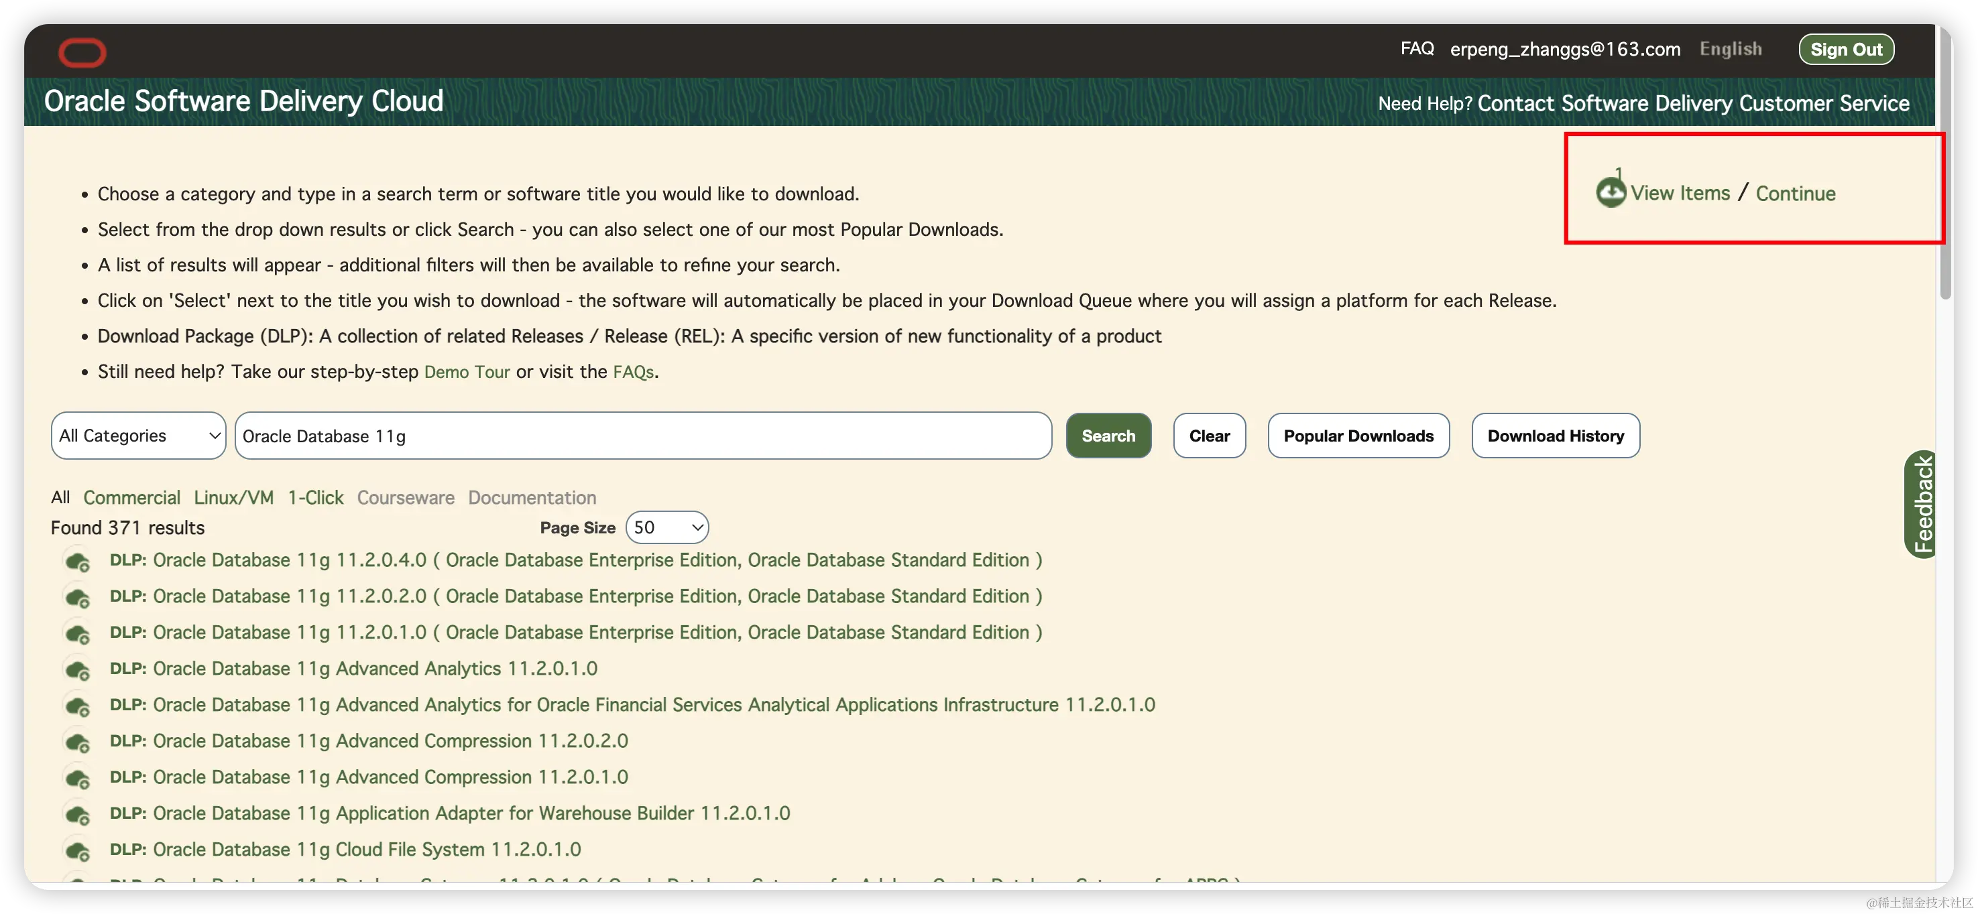
Task: Expand the Page Size dropdown
Action: [x=666, y=527]
